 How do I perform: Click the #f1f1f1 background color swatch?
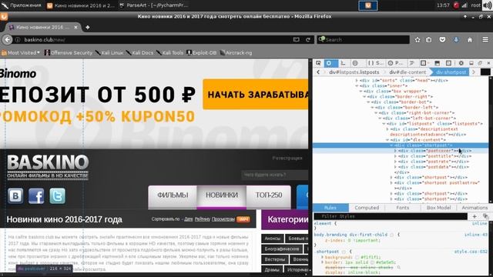(x=357, y=257)
